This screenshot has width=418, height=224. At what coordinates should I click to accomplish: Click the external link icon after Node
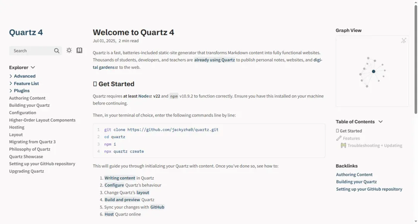(150, 96)
